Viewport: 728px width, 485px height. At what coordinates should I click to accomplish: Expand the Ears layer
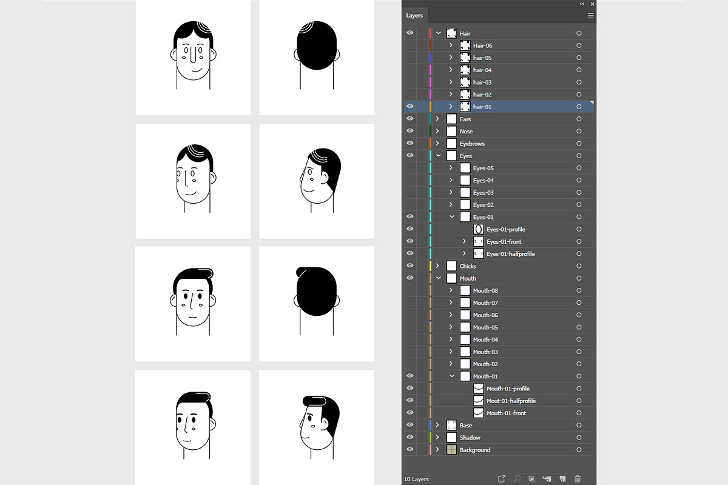click(437, 119)
